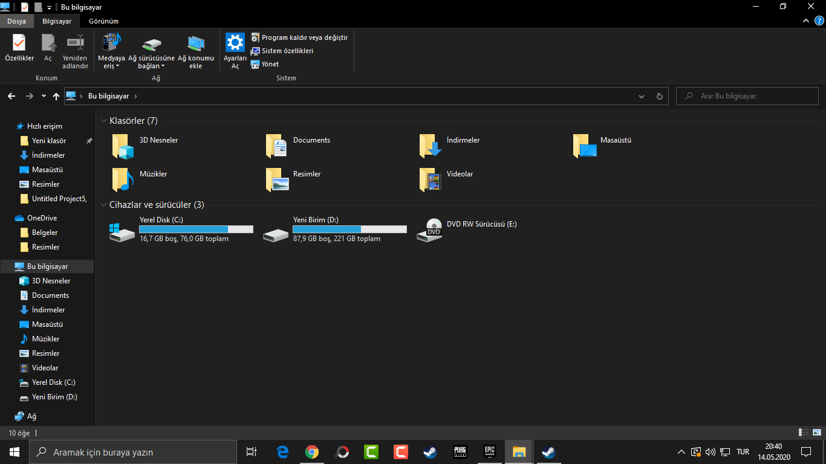Select the Müzikler folder in main pane
The width and height of the screenshot is (826, 464).
coord(140,180)
